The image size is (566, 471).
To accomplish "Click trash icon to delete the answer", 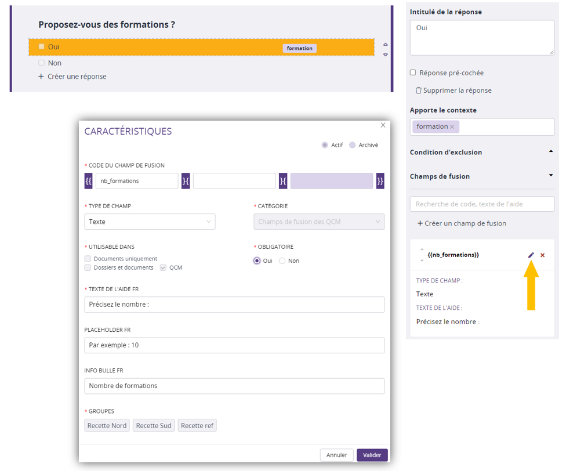I will click(x=418, y=90).
